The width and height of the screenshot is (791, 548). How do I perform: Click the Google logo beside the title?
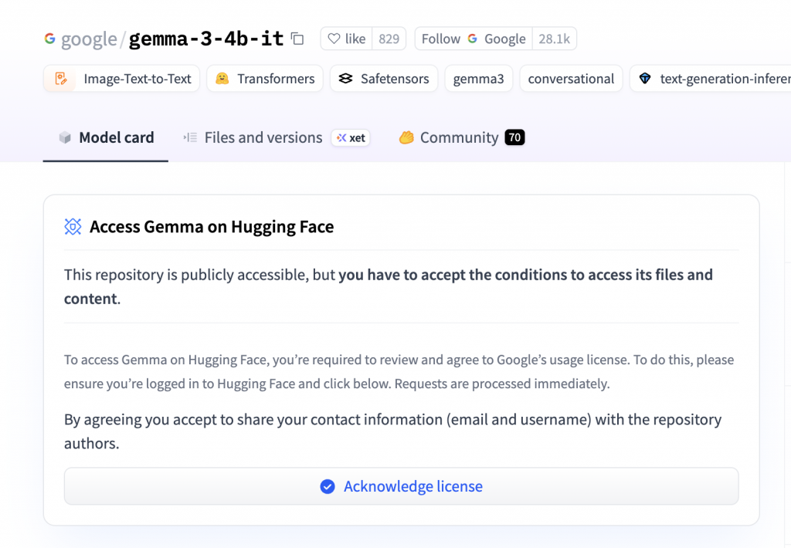[49, 39]
